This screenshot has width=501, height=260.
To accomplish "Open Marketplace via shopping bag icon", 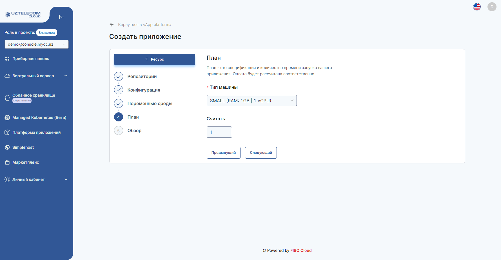I will [7, 162].
